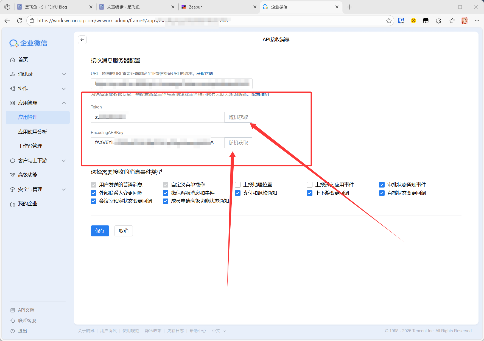Enable the 上报地理位置 checkbox
Image resolution: width=484 pixels, height=341 pixels.
(238, 185)
